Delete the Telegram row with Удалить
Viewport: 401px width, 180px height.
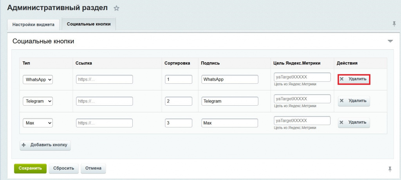tap(354, 101)
